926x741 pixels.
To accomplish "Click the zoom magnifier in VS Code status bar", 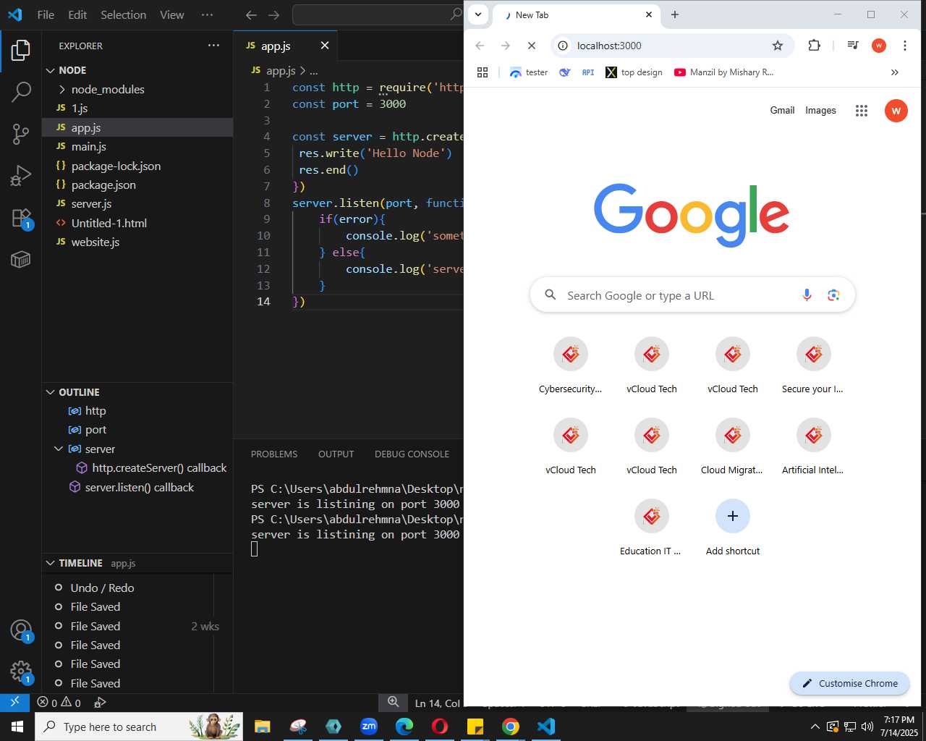I will [393, 702].
